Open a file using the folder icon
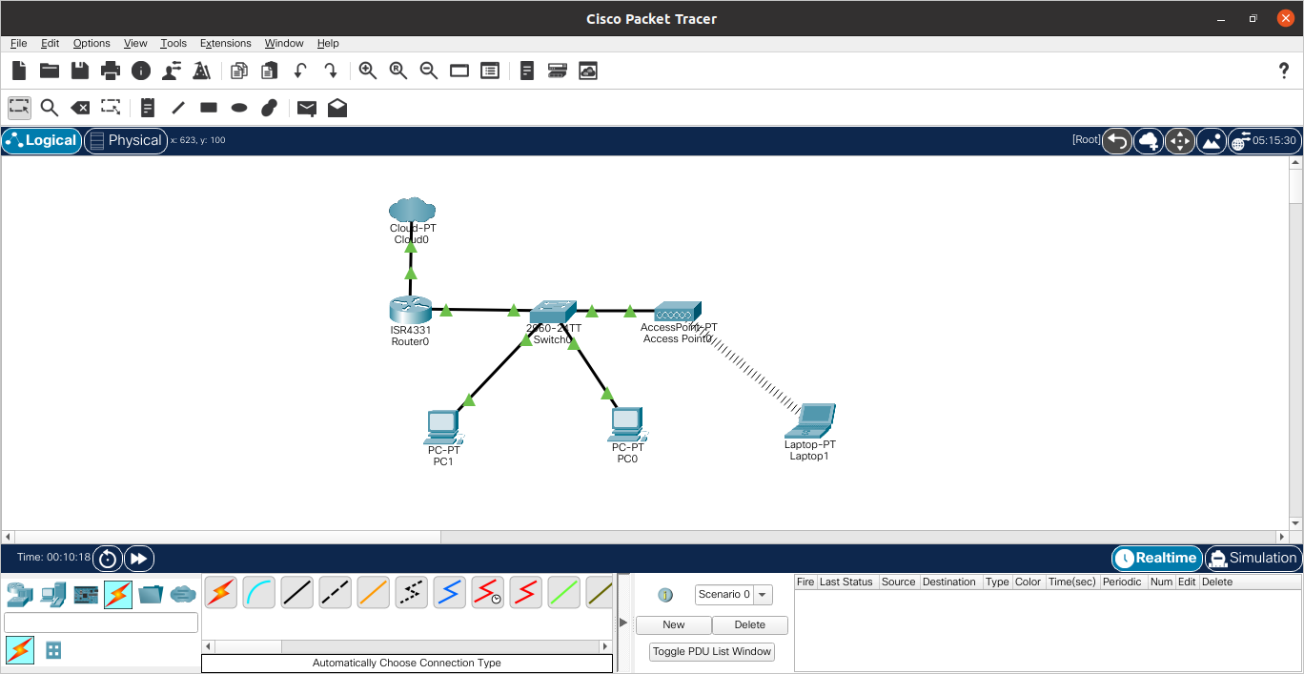 (x=50, y=71)
